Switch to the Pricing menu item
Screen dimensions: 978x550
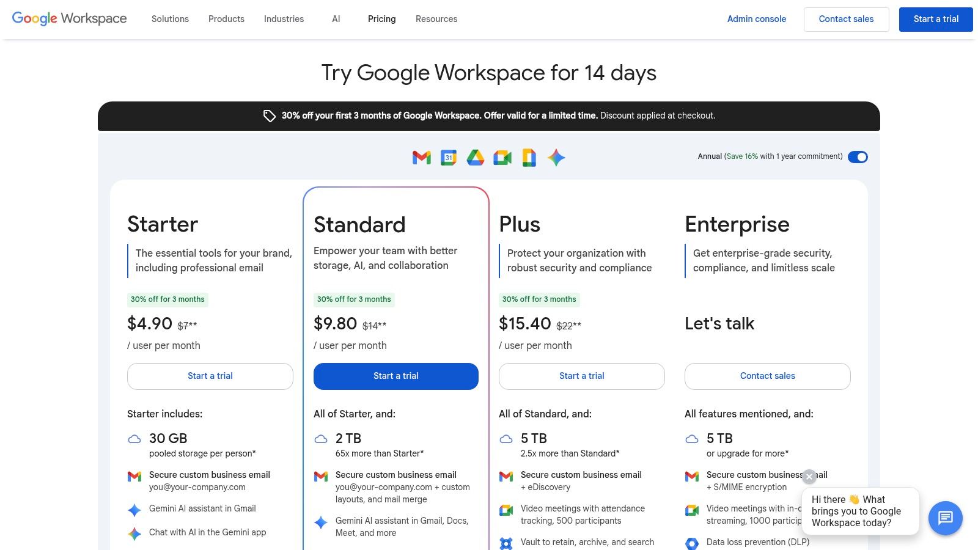tap(381, 19)
